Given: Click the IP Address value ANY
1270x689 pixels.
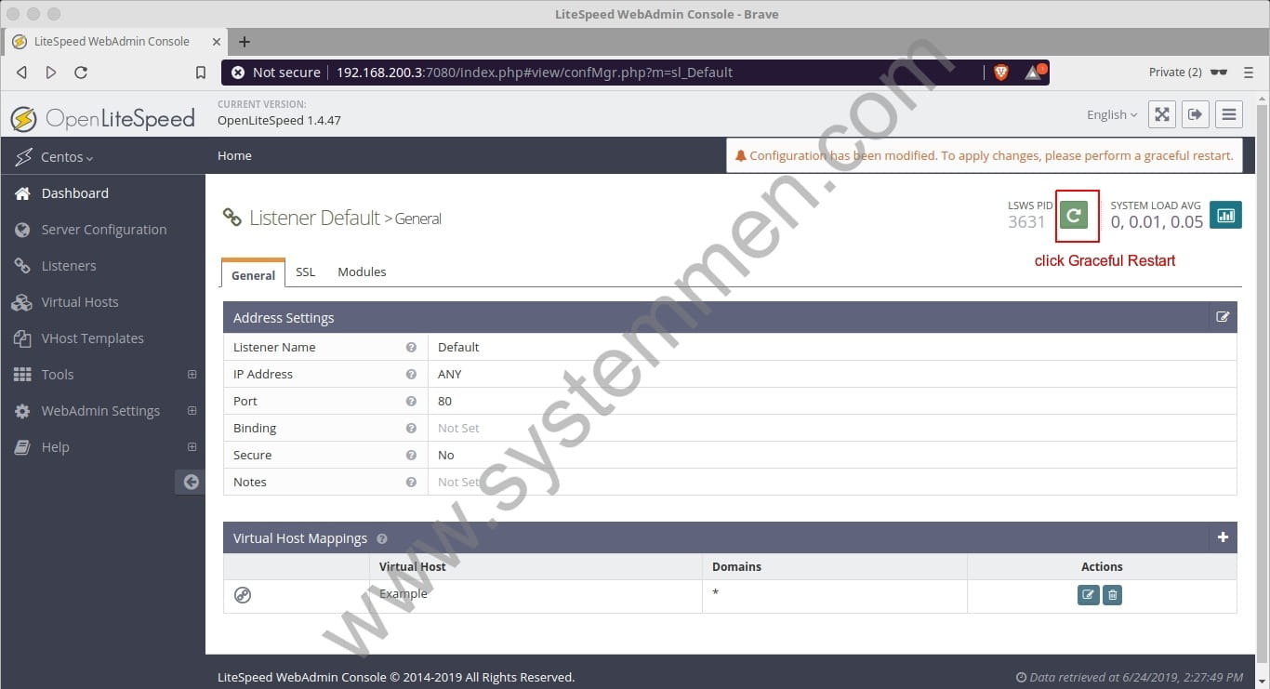Looking at the screenshot, I should pyautogui.click(x=449, y=374).
